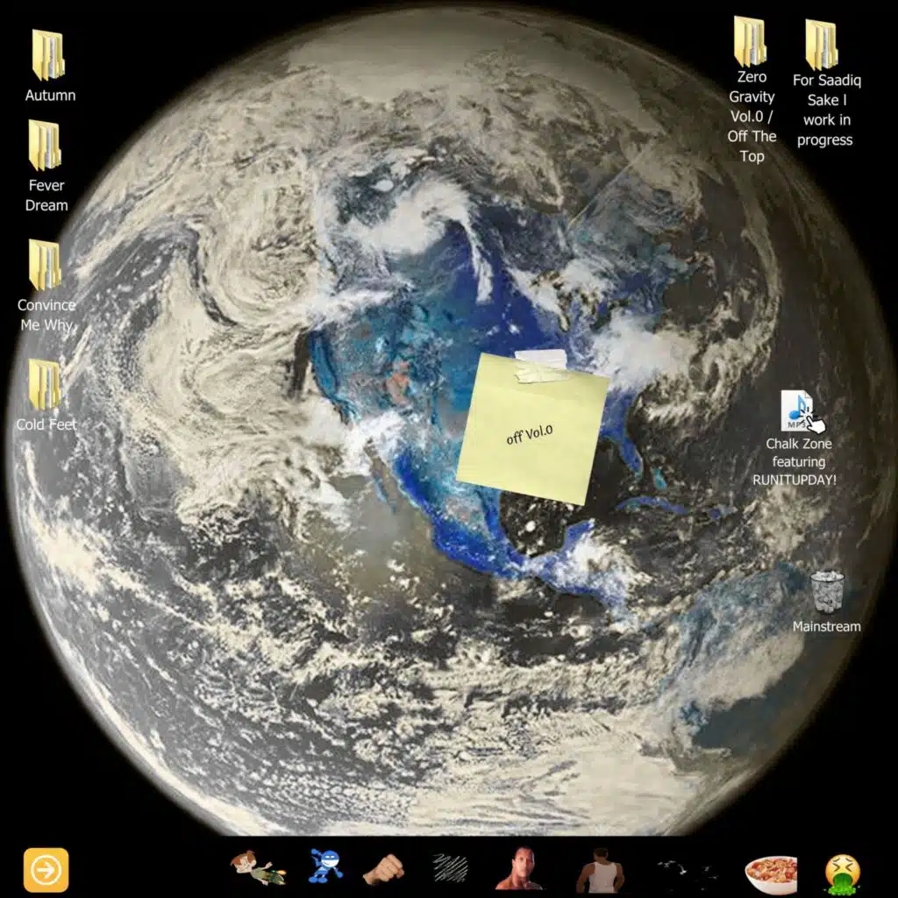
Task: Open the Mainstream recycle bin
Action: [x=827, y=591]
